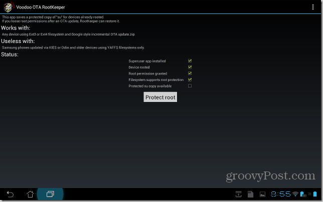Image resolution: width=323 pixels, height=202 pixels.
Task: Tap the Ext3 or Ext4 filesystem text
Action: tap(68, 34)
